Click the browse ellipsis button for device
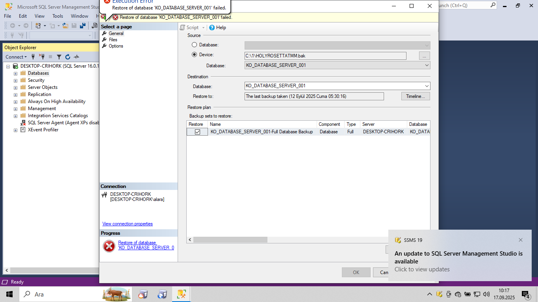The height and width of the screenshot is (302, 538). pos(424,56)
